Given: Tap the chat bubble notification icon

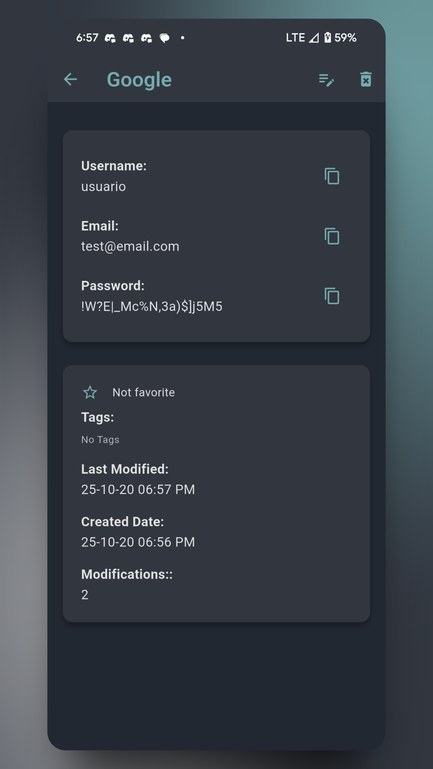Looking at the screenshot, I should click(164, 38).
